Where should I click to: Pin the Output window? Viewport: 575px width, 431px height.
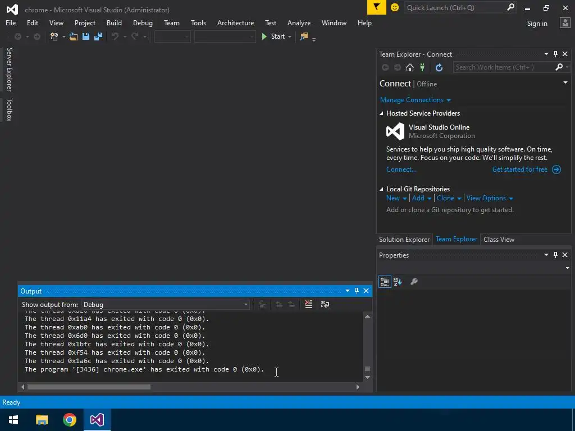tap(357, 291)
